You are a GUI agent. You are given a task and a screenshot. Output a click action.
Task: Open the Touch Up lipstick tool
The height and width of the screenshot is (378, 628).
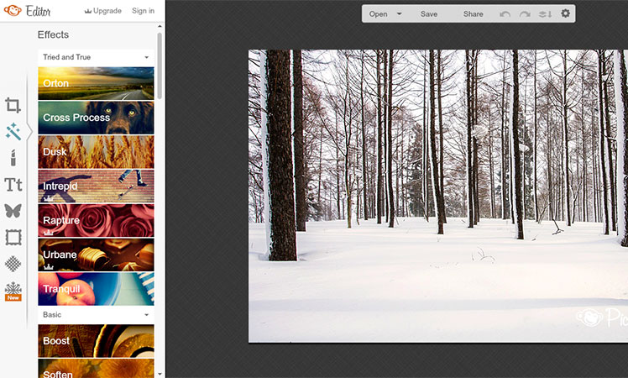click(13, 158)
